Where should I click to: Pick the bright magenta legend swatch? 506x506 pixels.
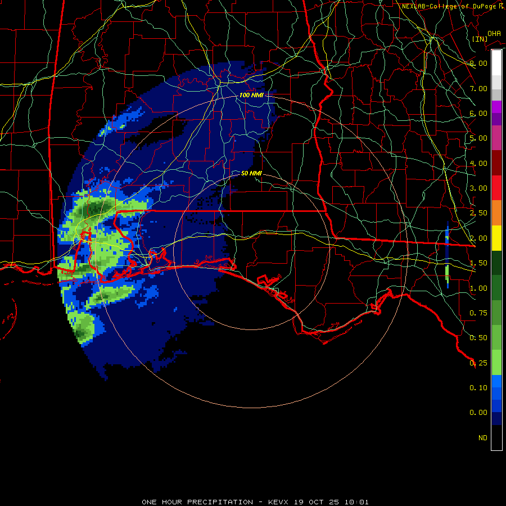(x=496, y=107)
